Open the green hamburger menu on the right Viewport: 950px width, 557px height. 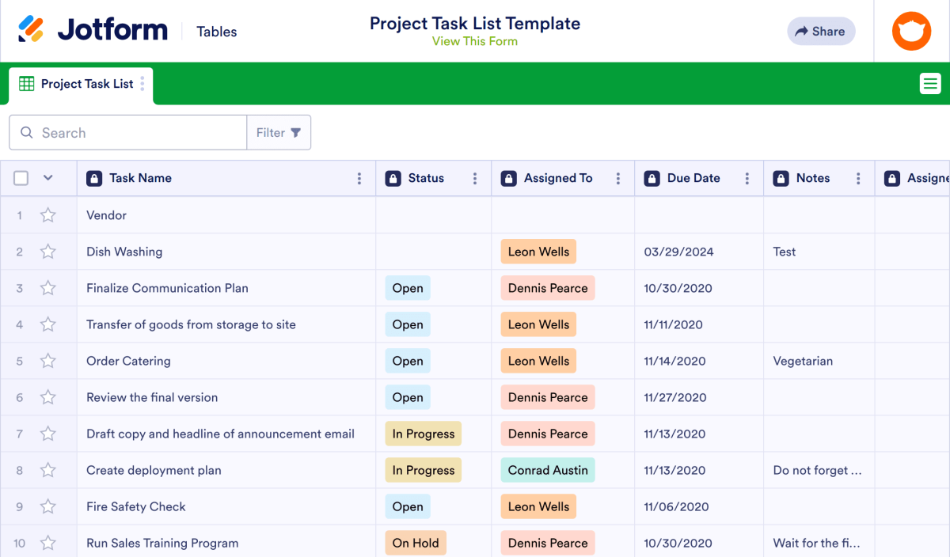pos(929,82)
